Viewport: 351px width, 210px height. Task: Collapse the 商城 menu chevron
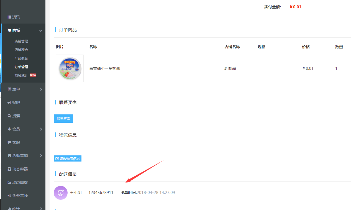(x=41, y=30)
